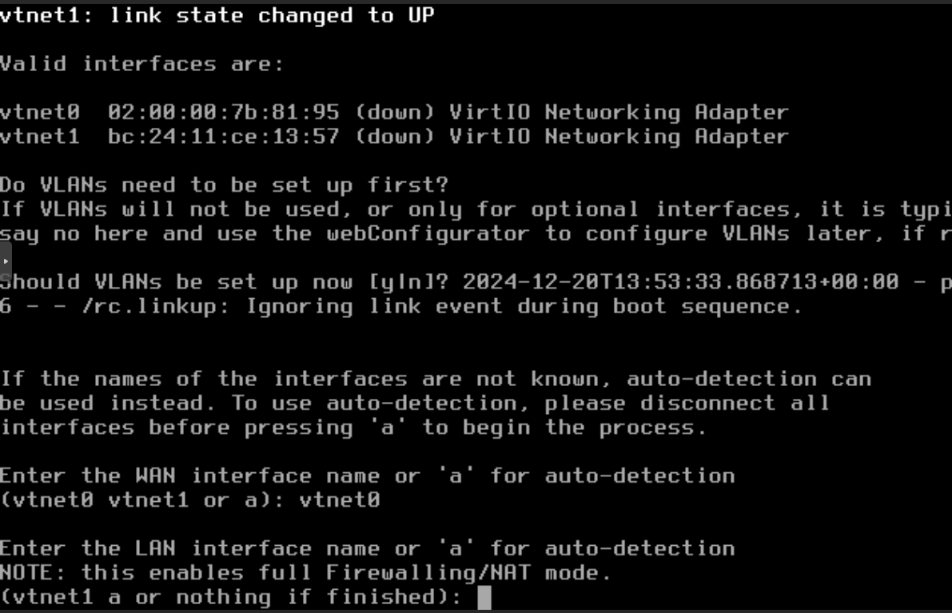The width and height of the screenshot is (952, 613).
Task: Click the "(vtnet1 a or nothing if finished)" text
Action: tap(230, 597)
